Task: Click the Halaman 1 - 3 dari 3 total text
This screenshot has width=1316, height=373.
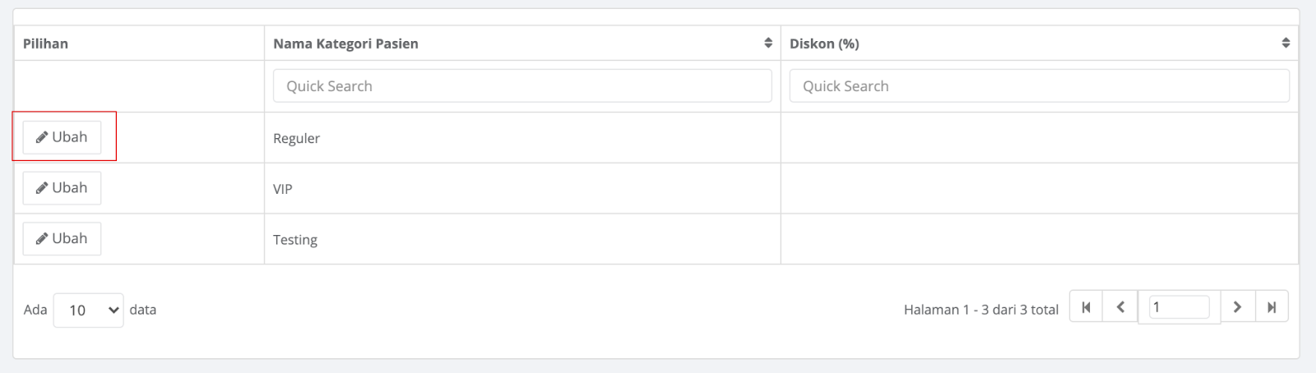Action: pos(980,310)
